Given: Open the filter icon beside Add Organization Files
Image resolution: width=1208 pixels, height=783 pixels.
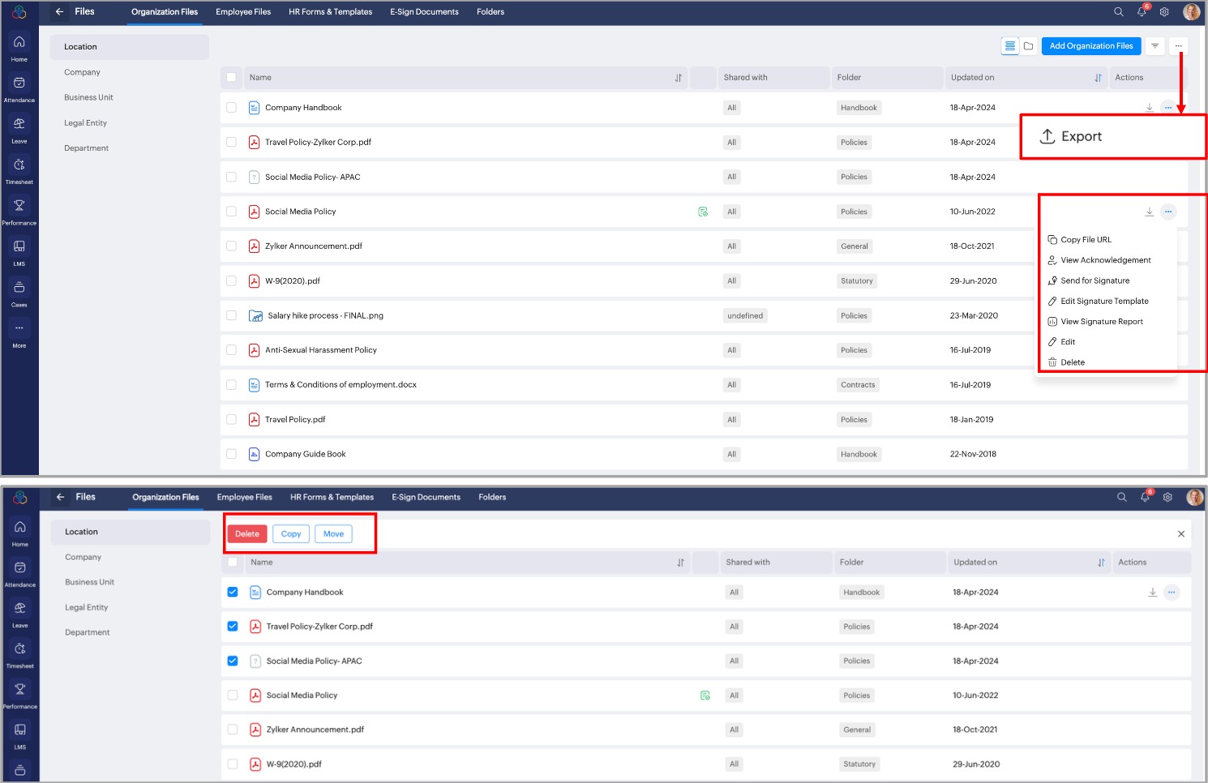Looking at the screenshot, I should pyautogui.click(x=1155, y=46).
